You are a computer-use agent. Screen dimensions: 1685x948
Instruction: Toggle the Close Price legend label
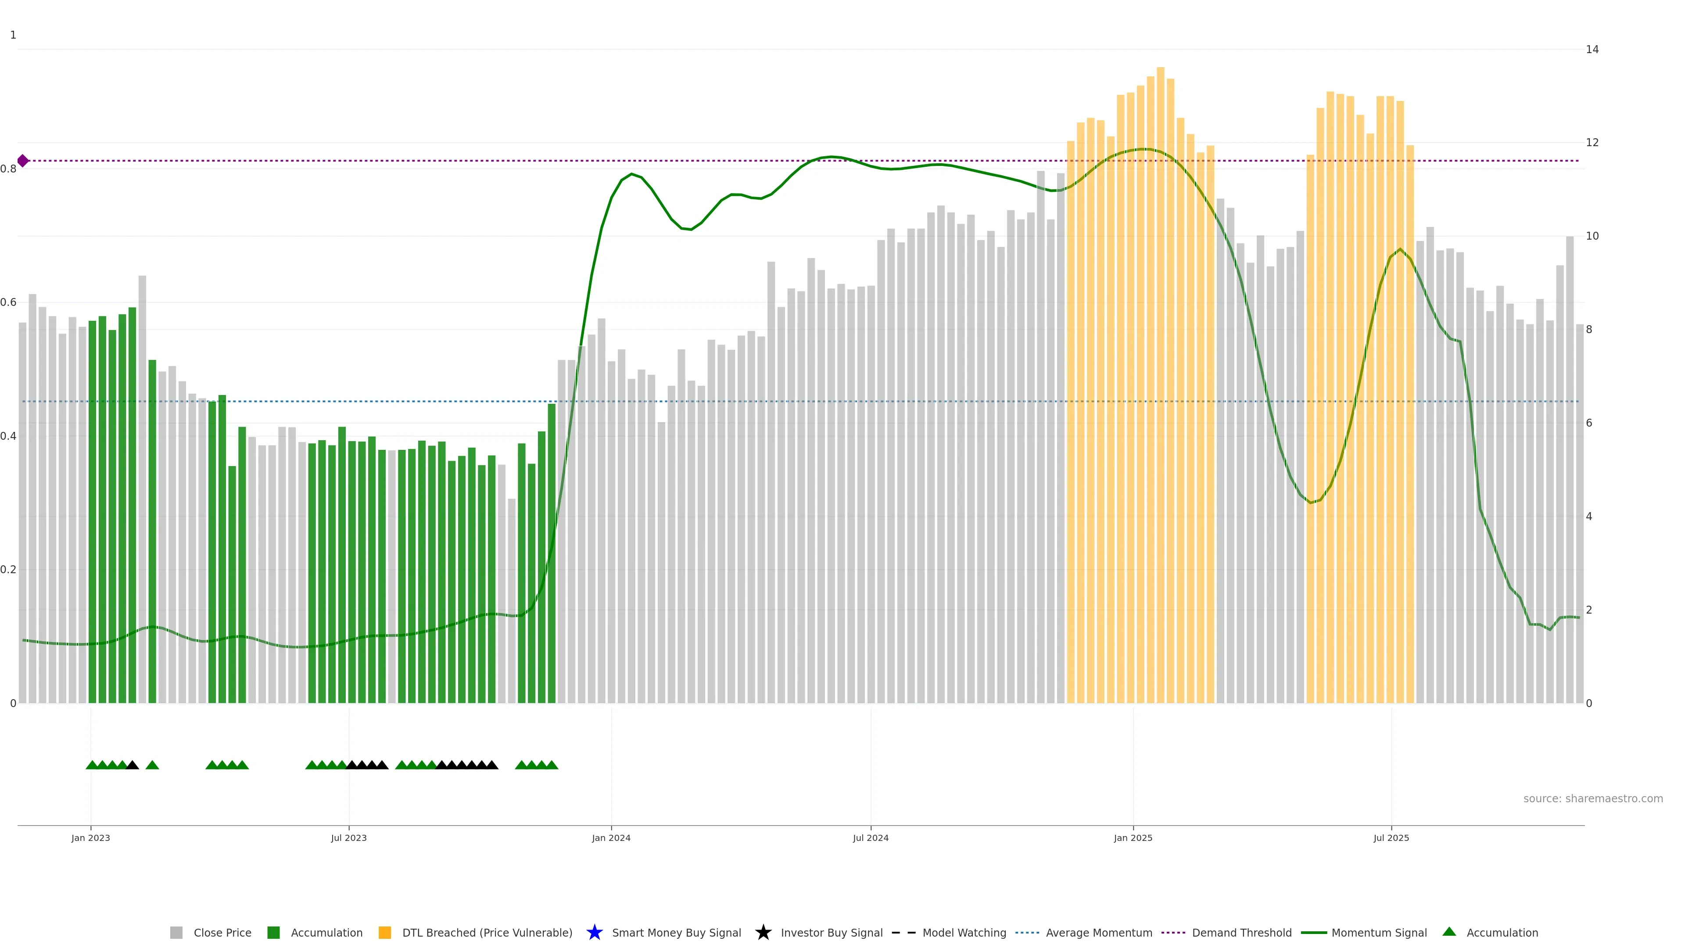point(222,933)
